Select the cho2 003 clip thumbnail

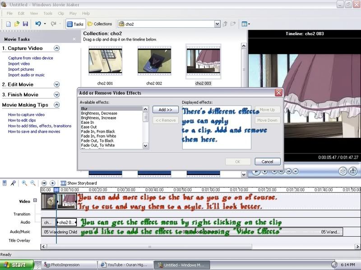click(204, 61)
